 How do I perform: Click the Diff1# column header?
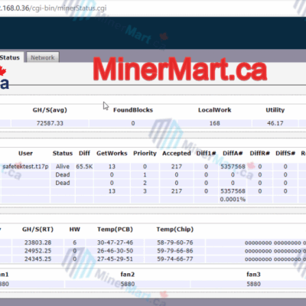tap(206, 153)
